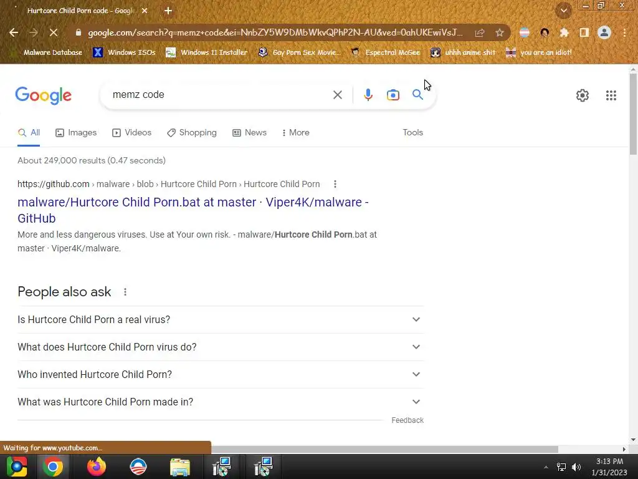This screenshot has height=479, width=638.
Task: Stop the page loading with the X button
Action: pyautogui.click(x=54, y=32)
